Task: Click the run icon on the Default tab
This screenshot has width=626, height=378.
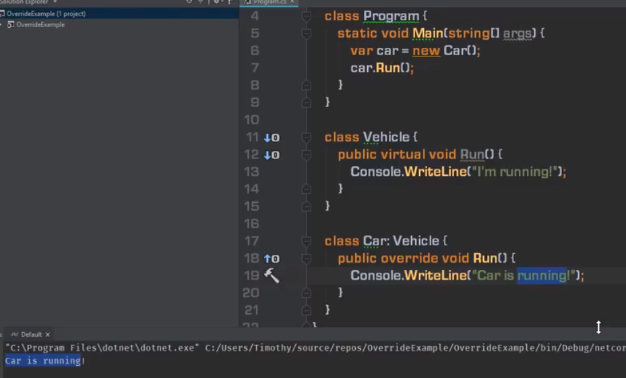Action: 15,334
